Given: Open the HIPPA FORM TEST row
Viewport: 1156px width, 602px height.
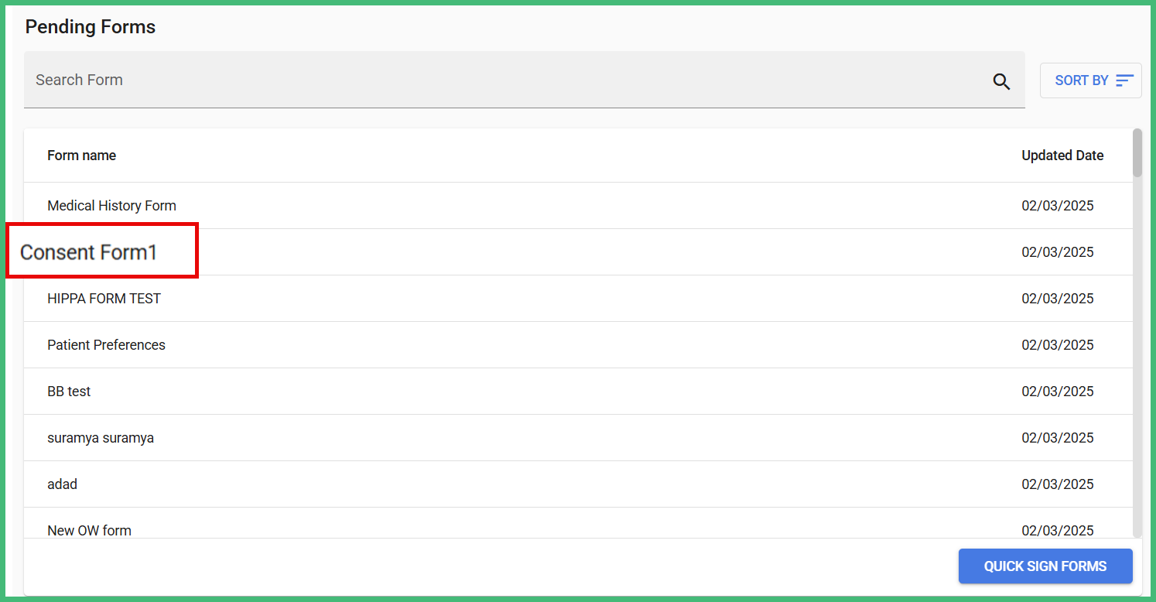Looking at the screenshot, I should click(104, 299).
